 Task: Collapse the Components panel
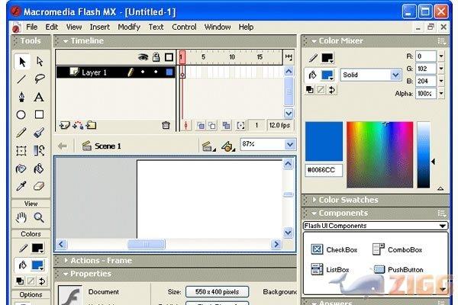(314, 213)
